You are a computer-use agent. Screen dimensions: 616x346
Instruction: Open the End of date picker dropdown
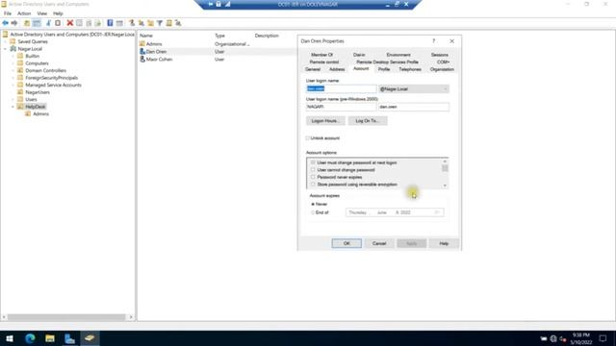coord(437,212)
